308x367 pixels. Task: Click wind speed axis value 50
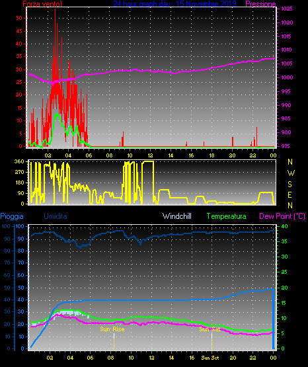click(x=19, y=18)
